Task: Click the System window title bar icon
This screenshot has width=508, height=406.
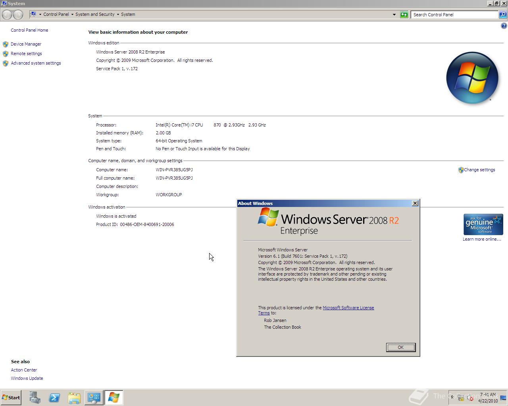Action: tap(4, 4)
